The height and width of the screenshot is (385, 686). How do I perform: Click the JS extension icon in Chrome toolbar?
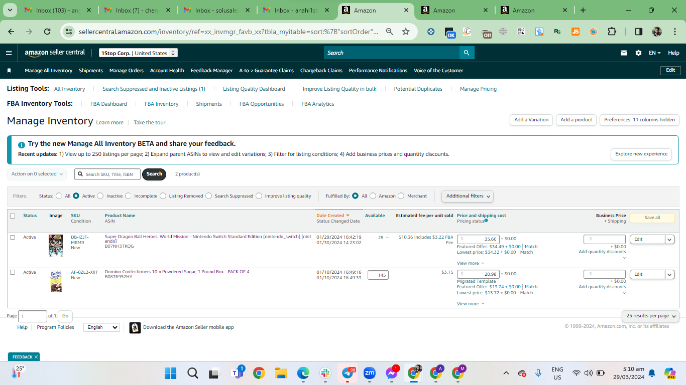click(576, 32)
